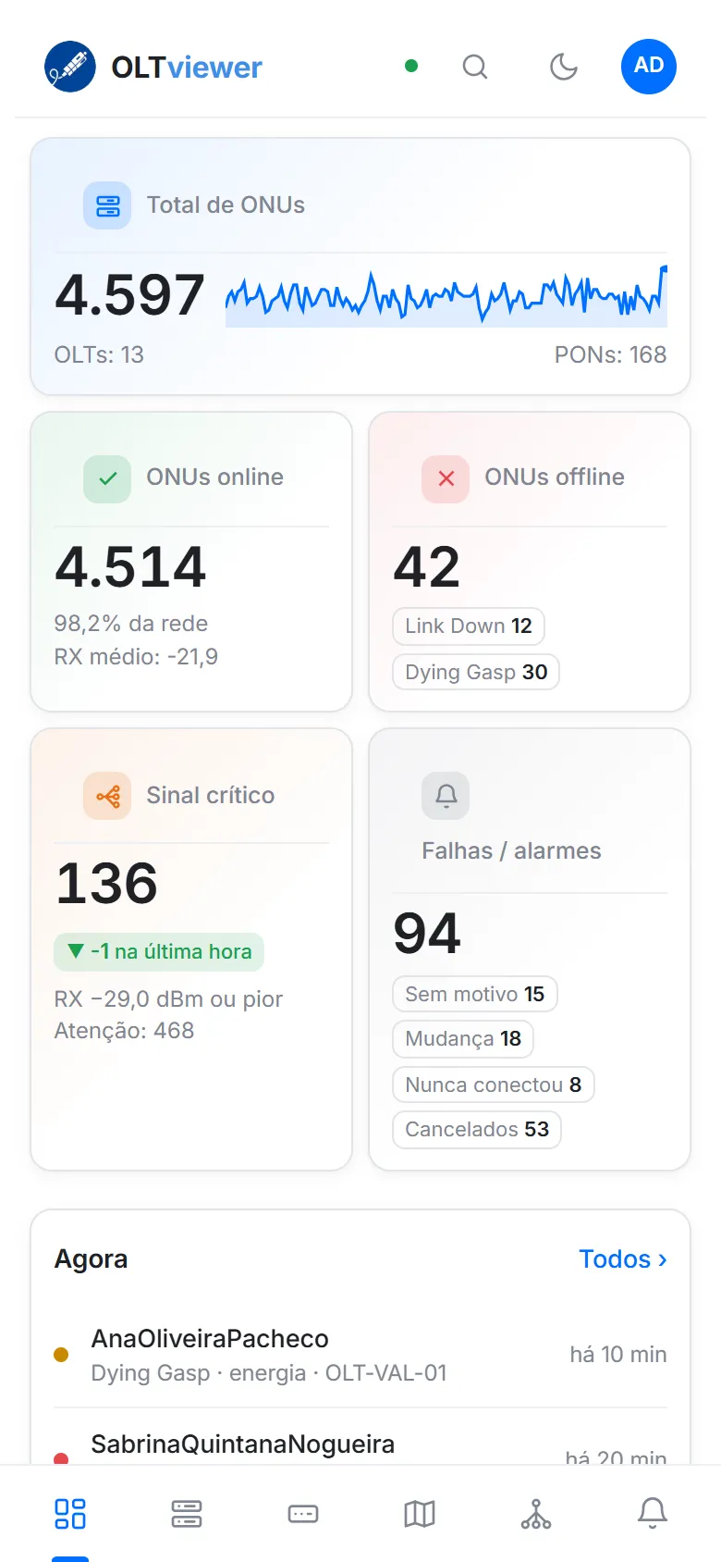Click the OLTviewer title text
Image resolution: width=721 pixels, height=1562 pixels.
point(187,68)
